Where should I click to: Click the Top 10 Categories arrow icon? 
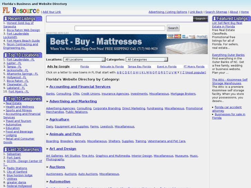point(6,99)
